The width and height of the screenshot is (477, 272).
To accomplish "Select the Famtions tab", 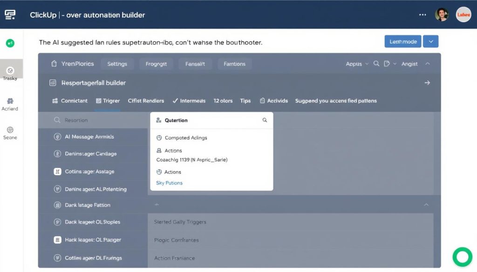I will coord(234,64).
